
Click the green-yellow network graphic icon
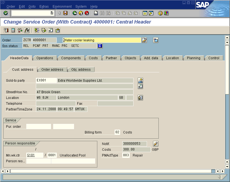point(37,30)
